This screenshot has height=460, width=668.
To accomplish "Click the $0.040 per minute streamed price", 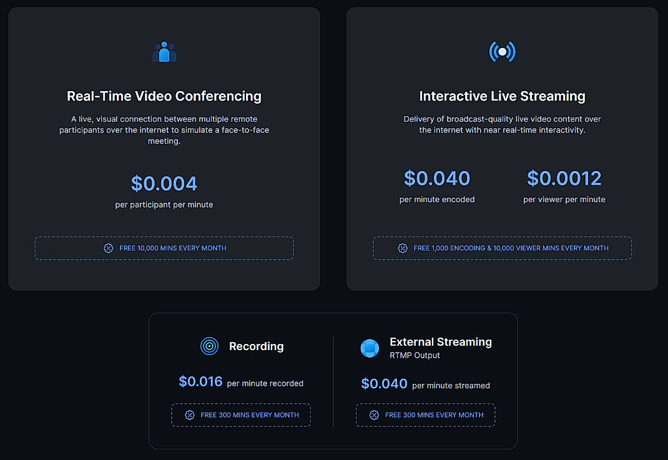I will point(385,384).
